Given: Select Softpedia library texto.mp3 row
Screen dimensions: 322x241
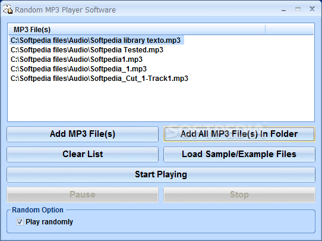Looking at the screenshot, I should [97, 40].
